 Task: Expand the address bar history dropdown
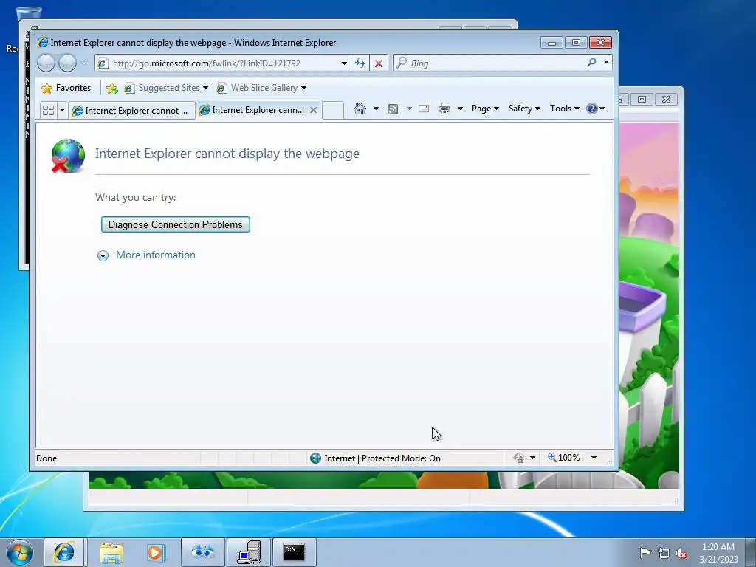point(344,63)
